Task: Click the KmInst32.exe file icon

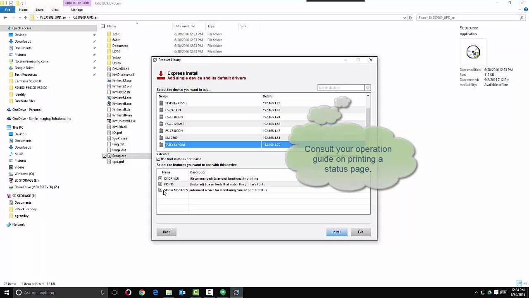Action: pos(109,80)
